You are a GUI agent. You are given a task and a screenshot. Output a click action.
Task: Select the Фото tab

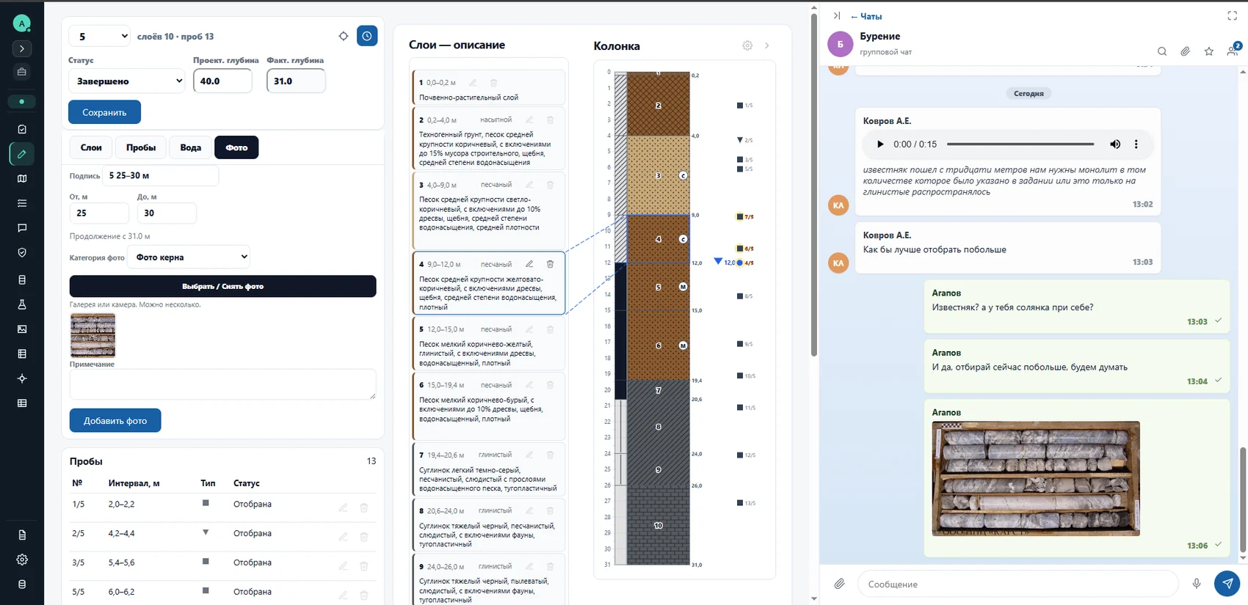pos(236,147)
